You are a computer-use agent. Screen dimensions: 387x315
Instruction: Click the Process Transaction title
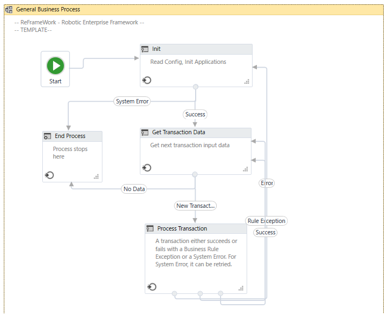(182, 229)
